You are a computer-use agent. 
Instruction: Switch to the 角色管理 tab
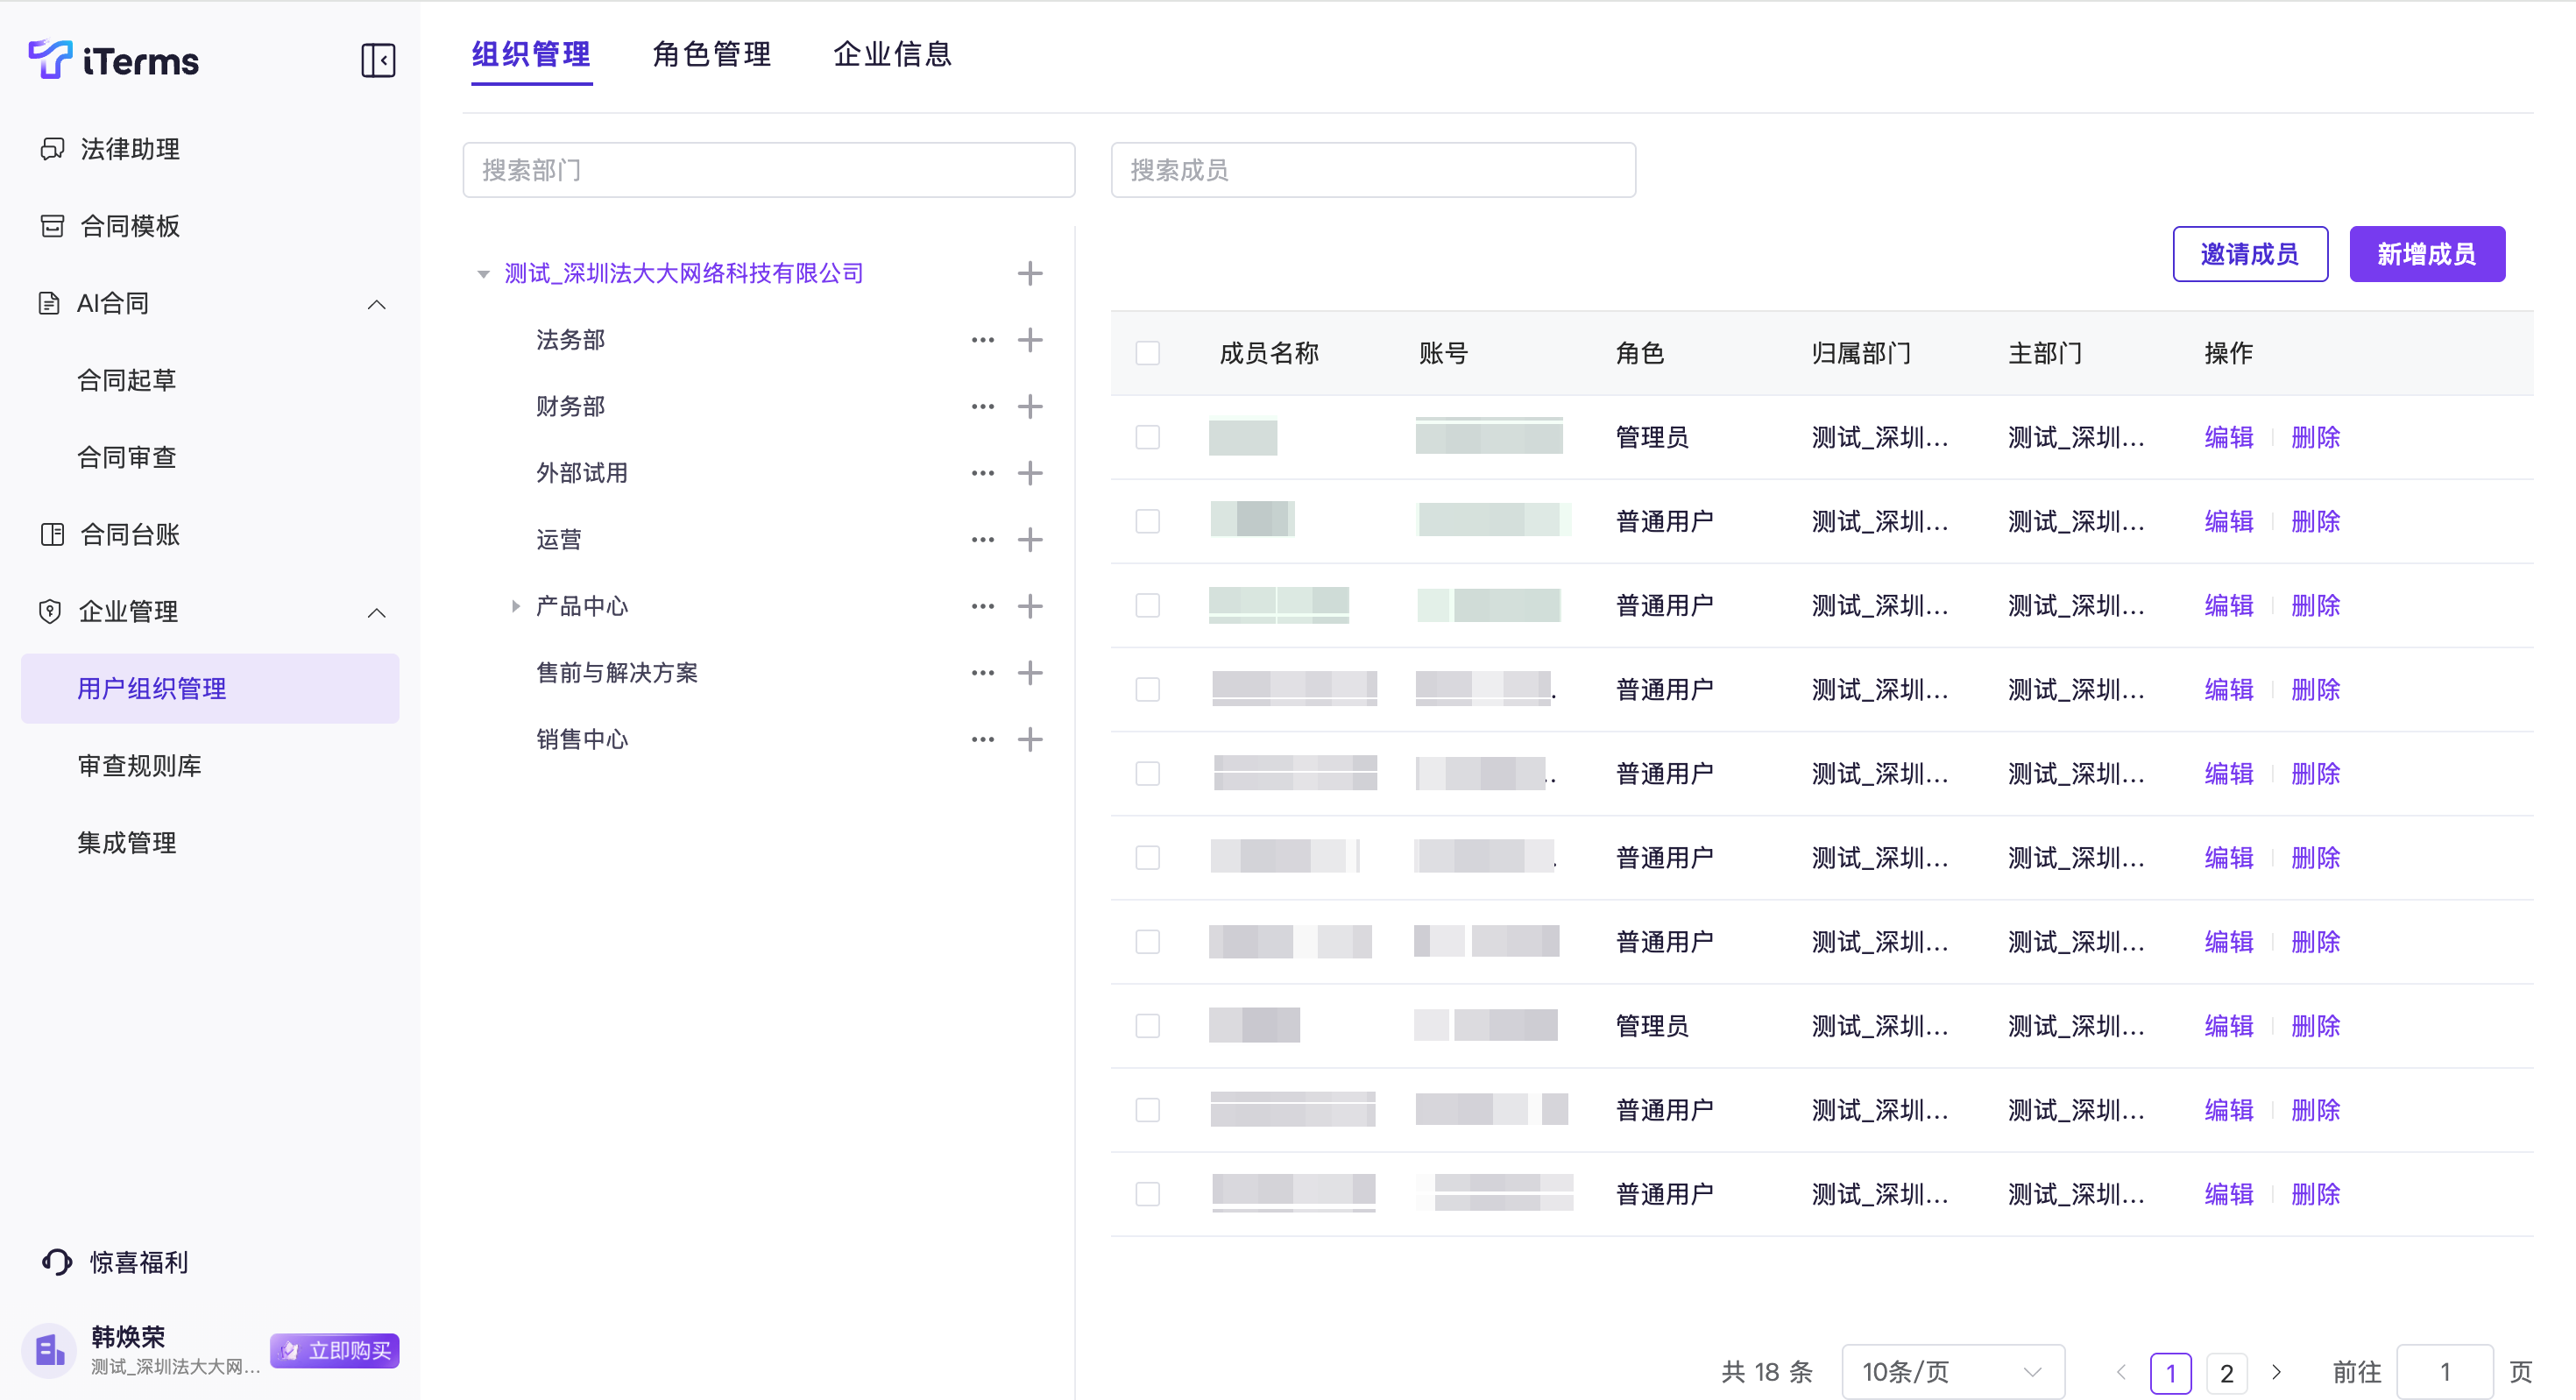711,54
